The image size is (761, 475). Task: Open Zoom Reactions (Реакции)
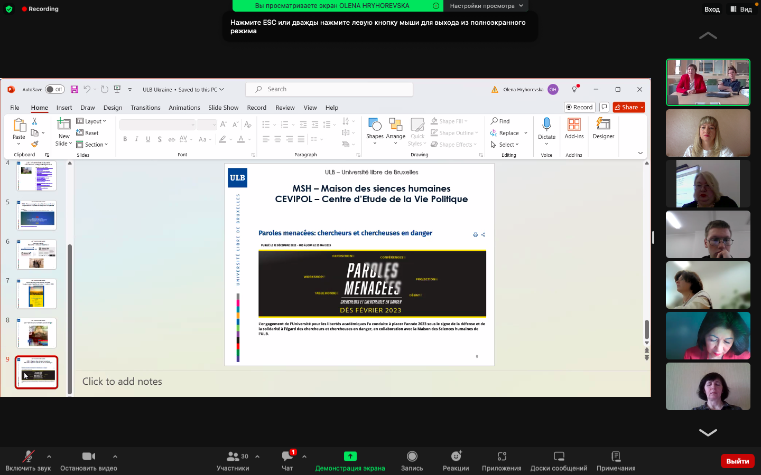point(456,460)
